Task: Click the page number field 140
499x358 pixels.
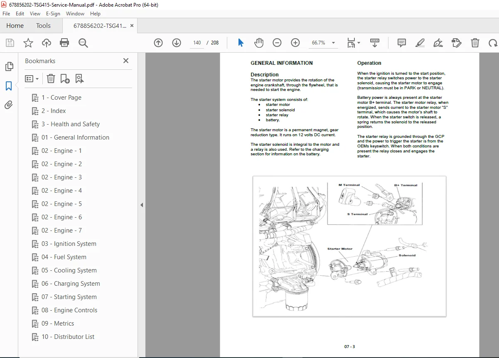Action: point(197,43)
